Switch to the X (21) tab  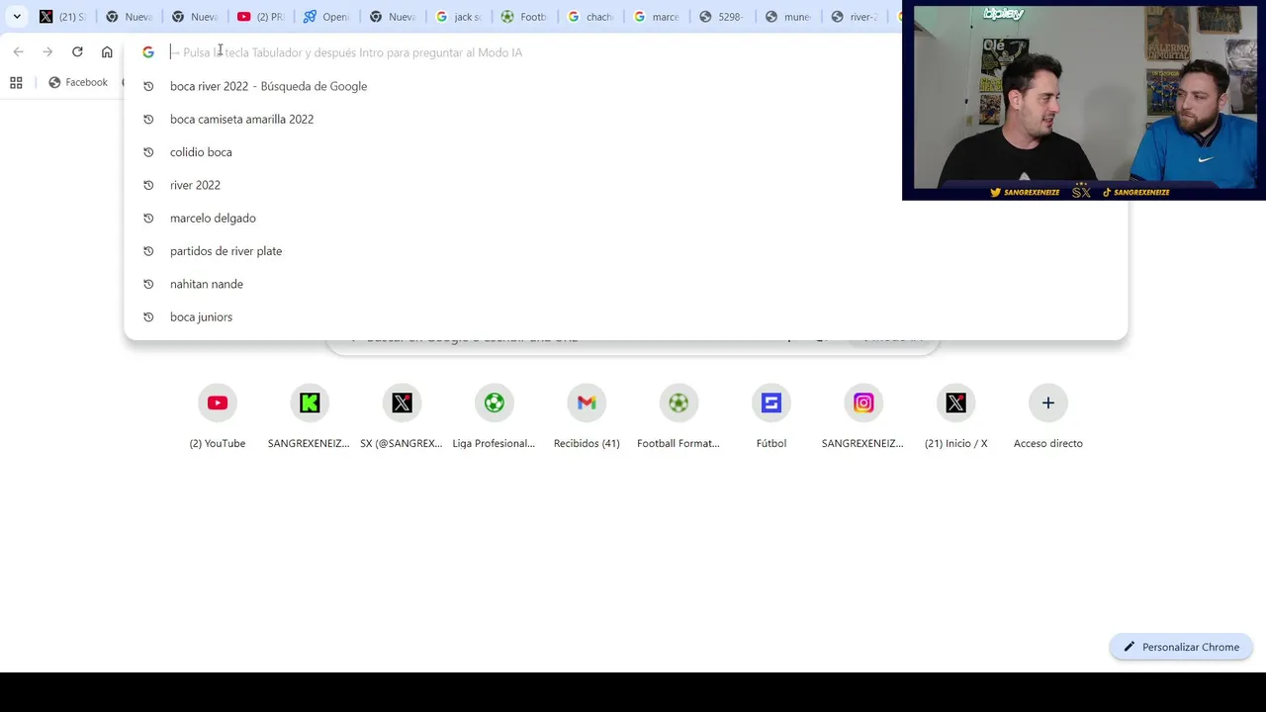pos(61,17)
